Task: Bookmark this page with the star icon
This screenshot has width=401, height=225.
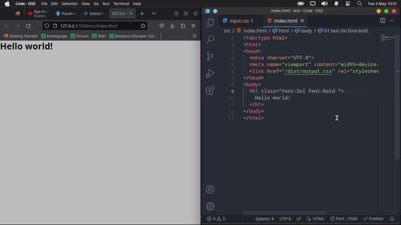Action: [143, 26]
